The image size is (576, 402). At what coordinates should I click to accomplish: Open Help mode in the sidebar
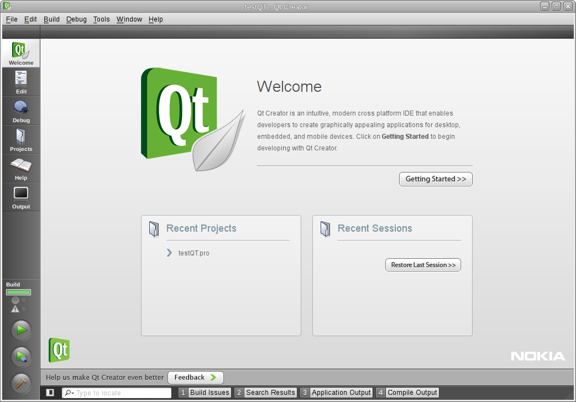click(x=20, y=169)
